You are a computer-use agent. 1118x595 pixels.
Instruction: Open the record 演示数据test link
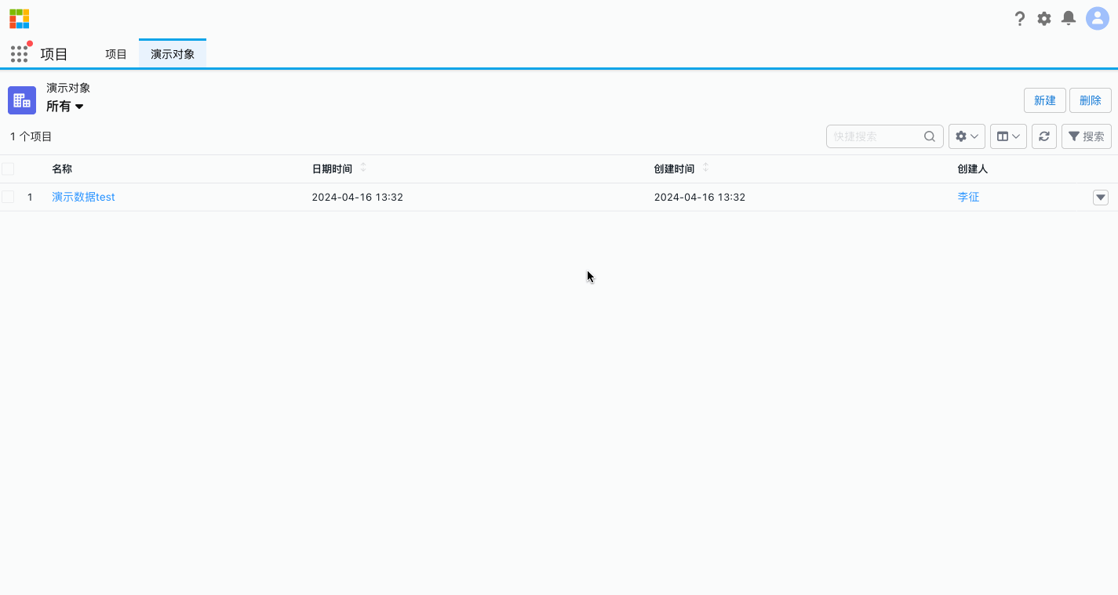point(83,197)
